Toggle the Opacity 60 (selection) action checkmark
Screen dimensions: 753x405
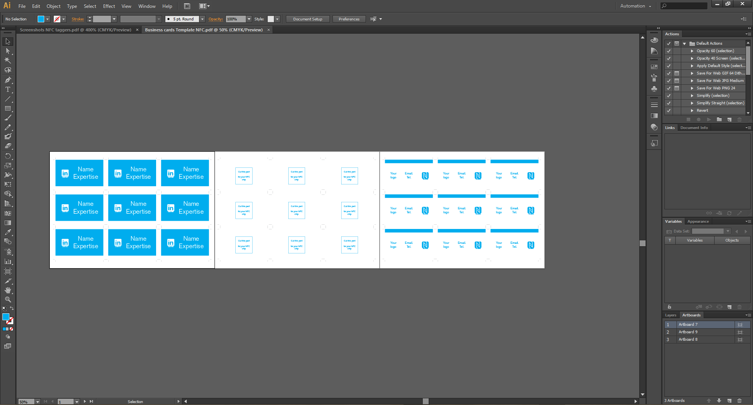[669, 51]
